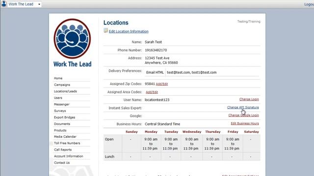
Task: Open Surveys in sidebar
Action: 60,111
